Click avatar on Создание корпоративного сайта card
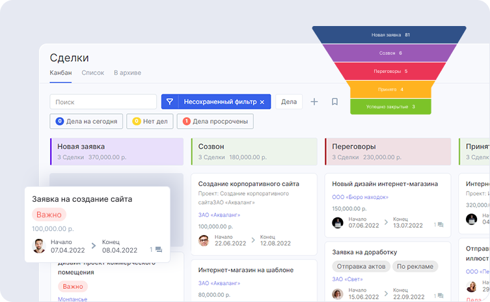The height and width of the screenshot is (302, 490). pos(204,240)
